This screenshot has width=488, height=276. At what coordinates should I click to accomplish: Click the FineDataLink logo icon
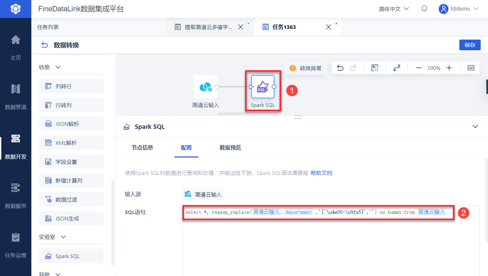point(15,9)
